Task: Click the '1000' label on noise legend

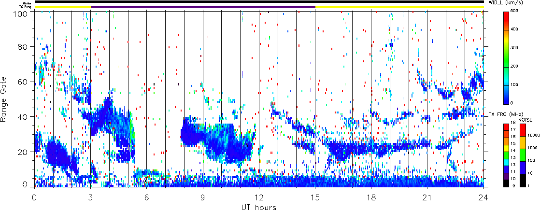Action: pyautogui.click(x=532, y=148)
